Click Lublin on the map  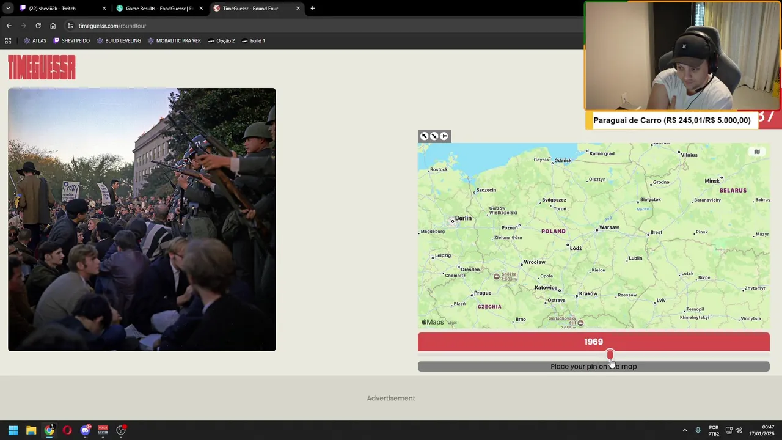point(635,258)
